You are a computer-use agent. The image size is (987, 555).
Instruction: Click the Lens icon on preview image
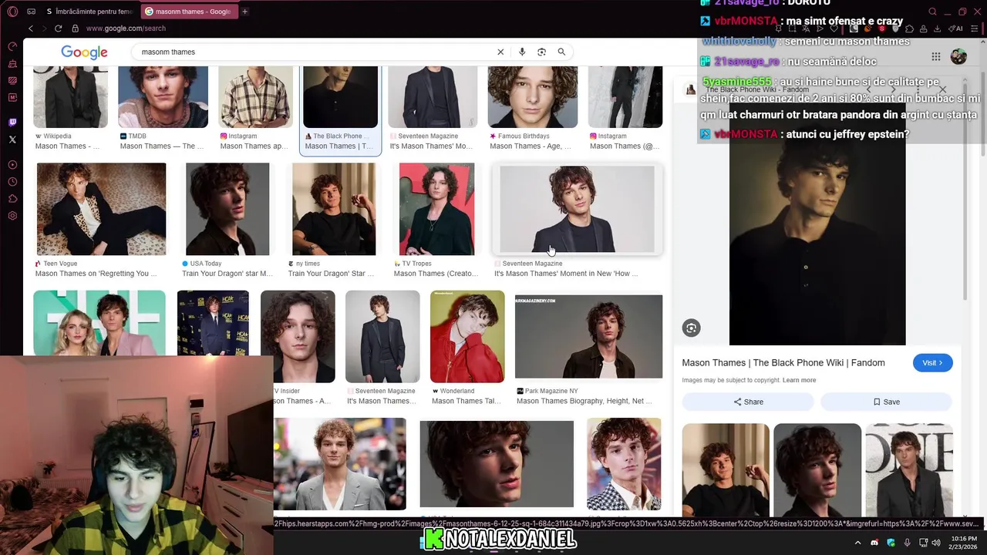(691, 328)
